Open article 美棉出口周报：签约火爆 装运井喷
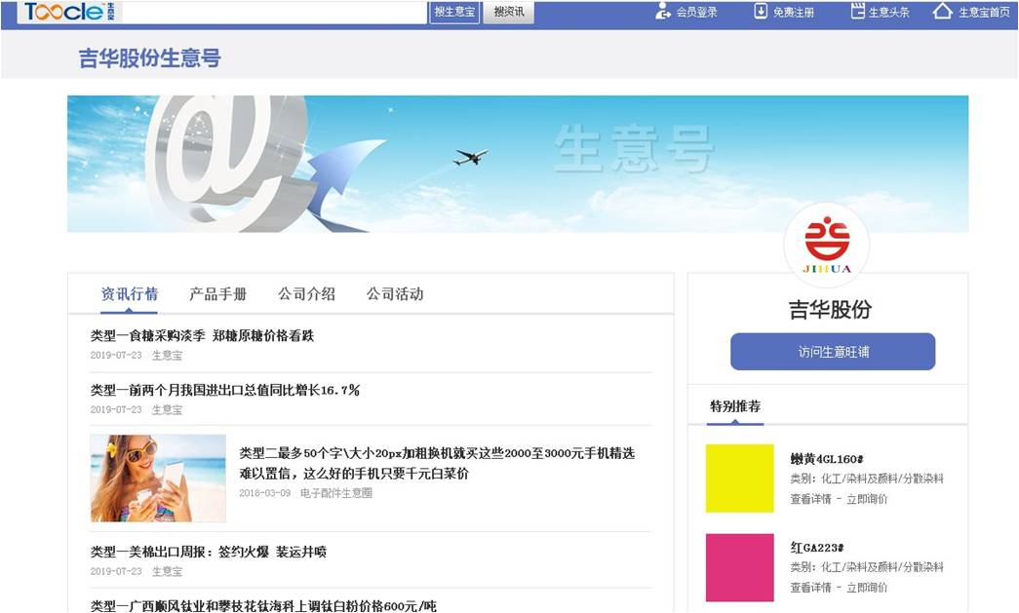This screenshot has width=1019, height=613. click(x=208, y=552)
